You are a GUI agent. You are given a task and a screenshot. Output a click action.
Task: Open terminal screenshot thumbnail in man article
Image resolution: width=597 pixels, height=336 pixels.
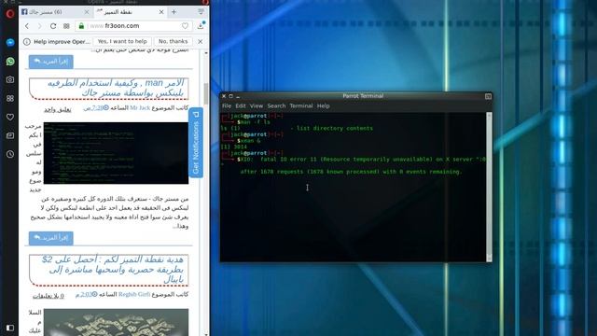[116, 153]
